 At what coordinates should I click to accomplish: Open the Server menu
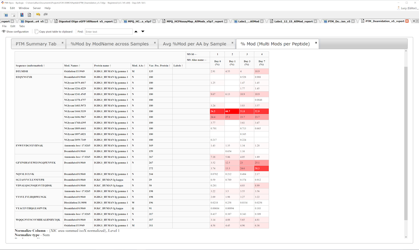(x=37, y=8)
